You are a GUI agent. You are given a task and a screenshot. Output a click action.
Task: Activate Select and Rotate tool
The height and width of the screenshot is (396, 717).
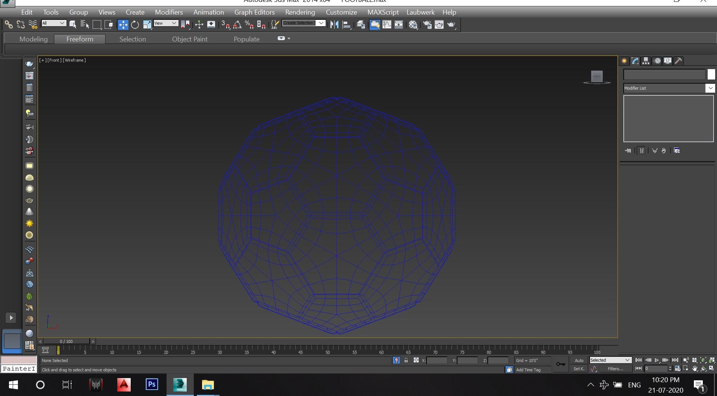click(135, 25)
